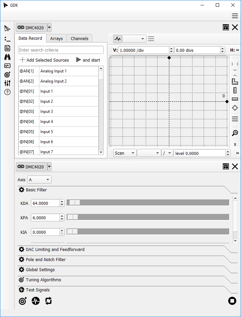Expand the DAC Limiting and Feedforward section

55,250
